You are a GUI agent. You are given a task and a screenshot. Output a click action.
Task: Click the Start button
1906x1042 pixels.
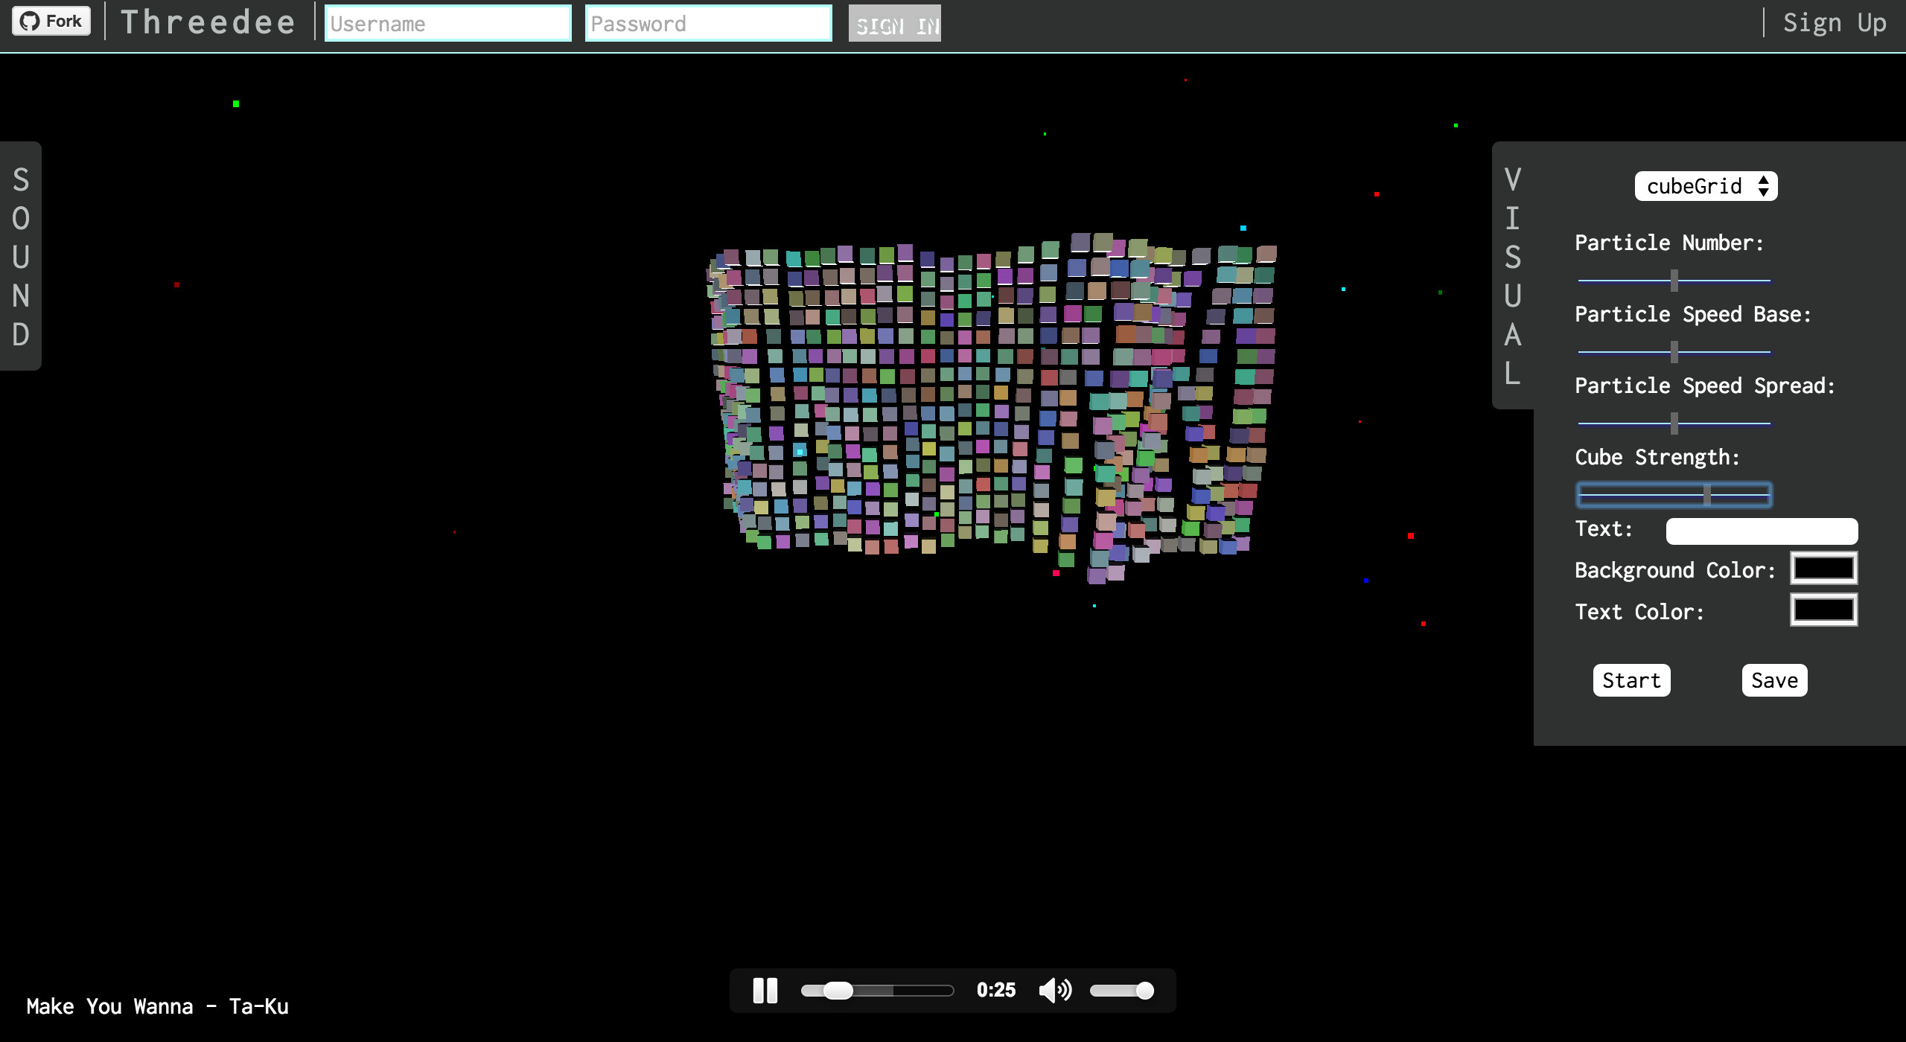[x=1632, y=680]
